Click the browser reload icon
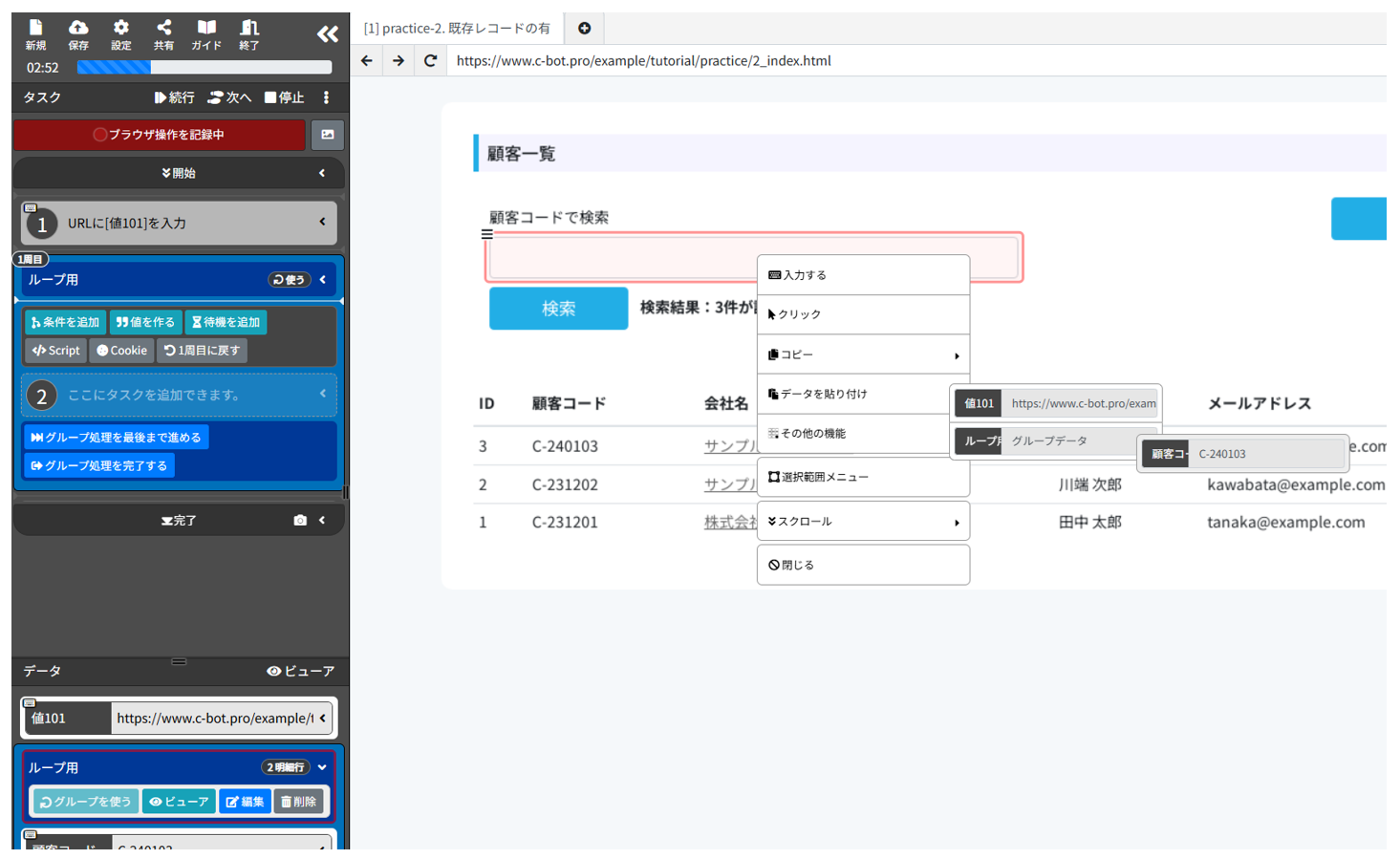 431,60
